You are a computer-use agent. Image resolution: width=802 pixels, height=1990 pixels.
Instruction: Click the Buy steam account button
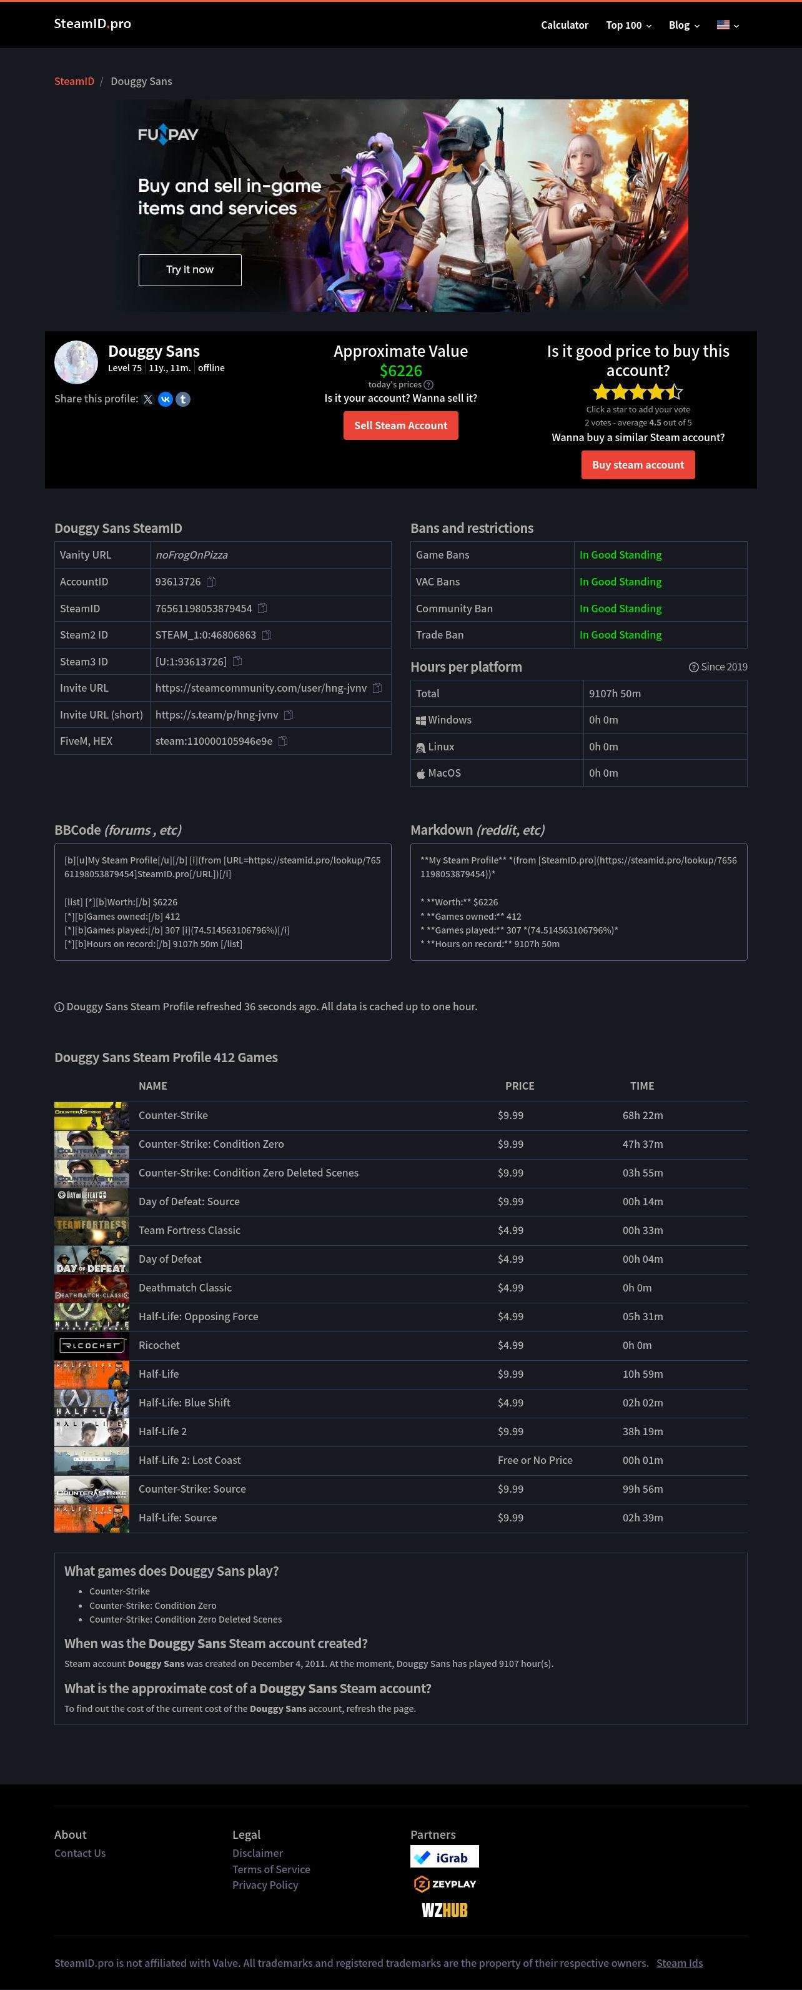[638, 465]
